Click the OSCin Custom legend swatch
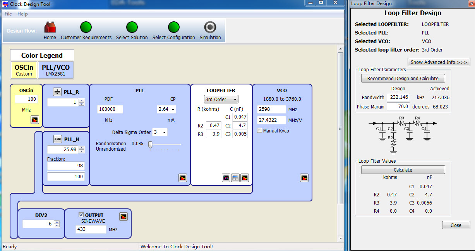Viewport: 475px width, 251px height. pos(24,70)
